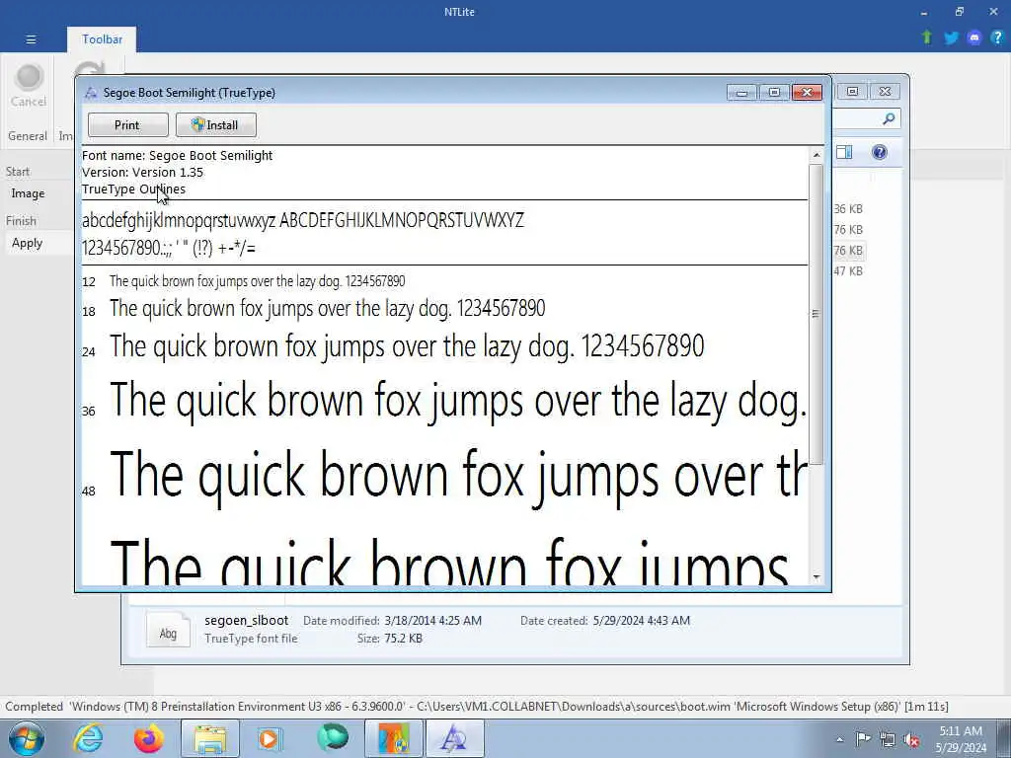Open Windows Media Player from the taskbar
The width and height of the screenshot is (1011, 758).
click(x=270, y=738)
